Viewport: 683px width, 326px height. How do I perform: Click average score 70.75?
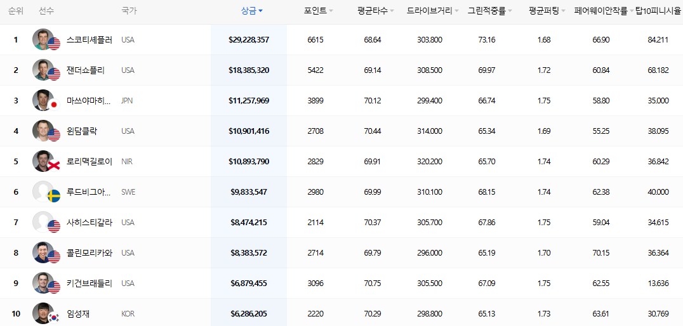[373, 284]
